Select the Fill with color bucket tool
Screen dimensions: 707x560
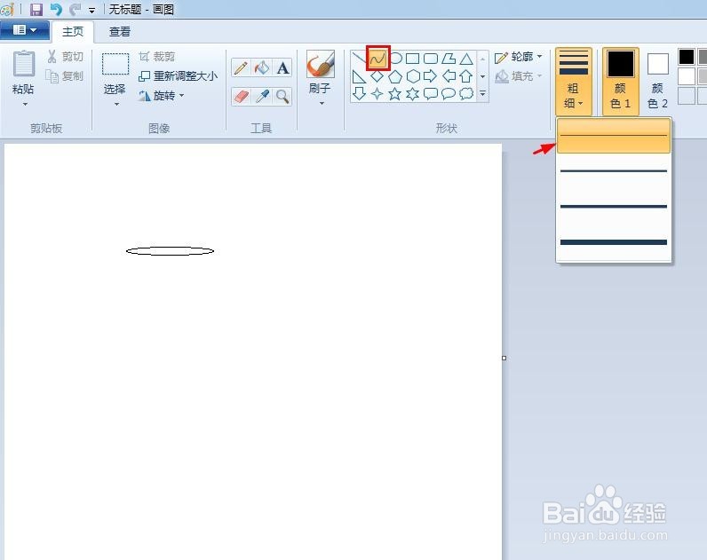coord(261,67)
